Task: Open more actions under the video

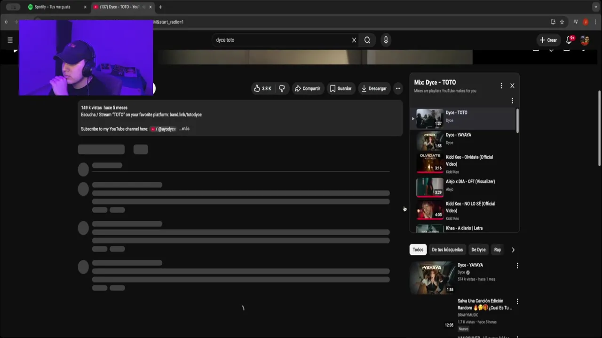Action: [x=398, y=88]
